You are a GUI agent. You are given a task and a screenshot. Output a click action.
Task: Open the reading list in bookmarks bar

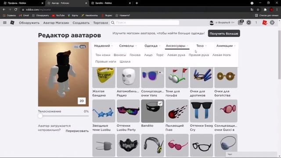(267, 15)
